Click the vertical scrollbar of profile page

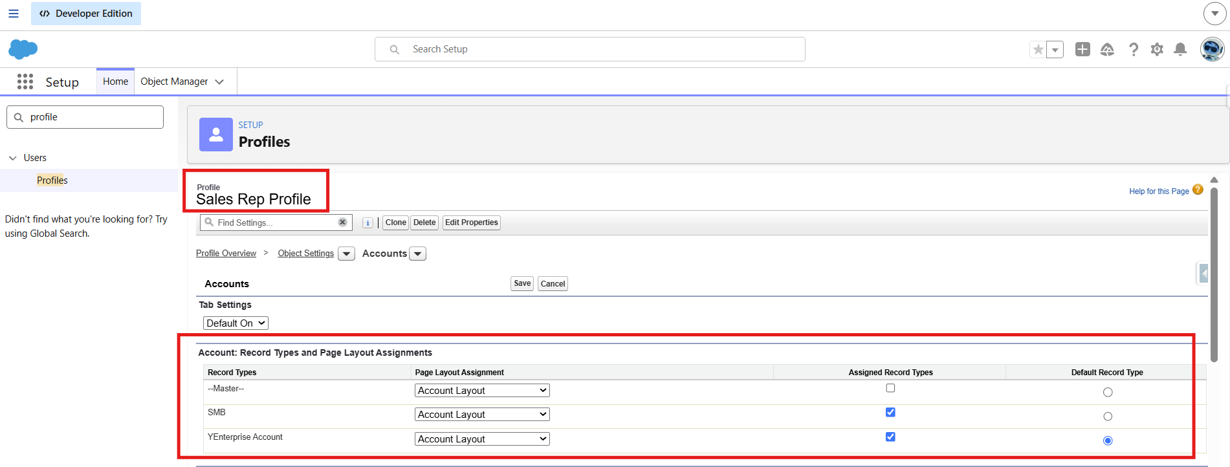1214,275
